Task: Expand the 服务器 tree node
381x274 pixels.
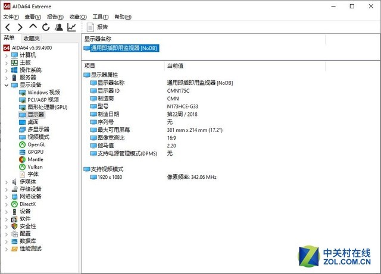Action: 7,78
